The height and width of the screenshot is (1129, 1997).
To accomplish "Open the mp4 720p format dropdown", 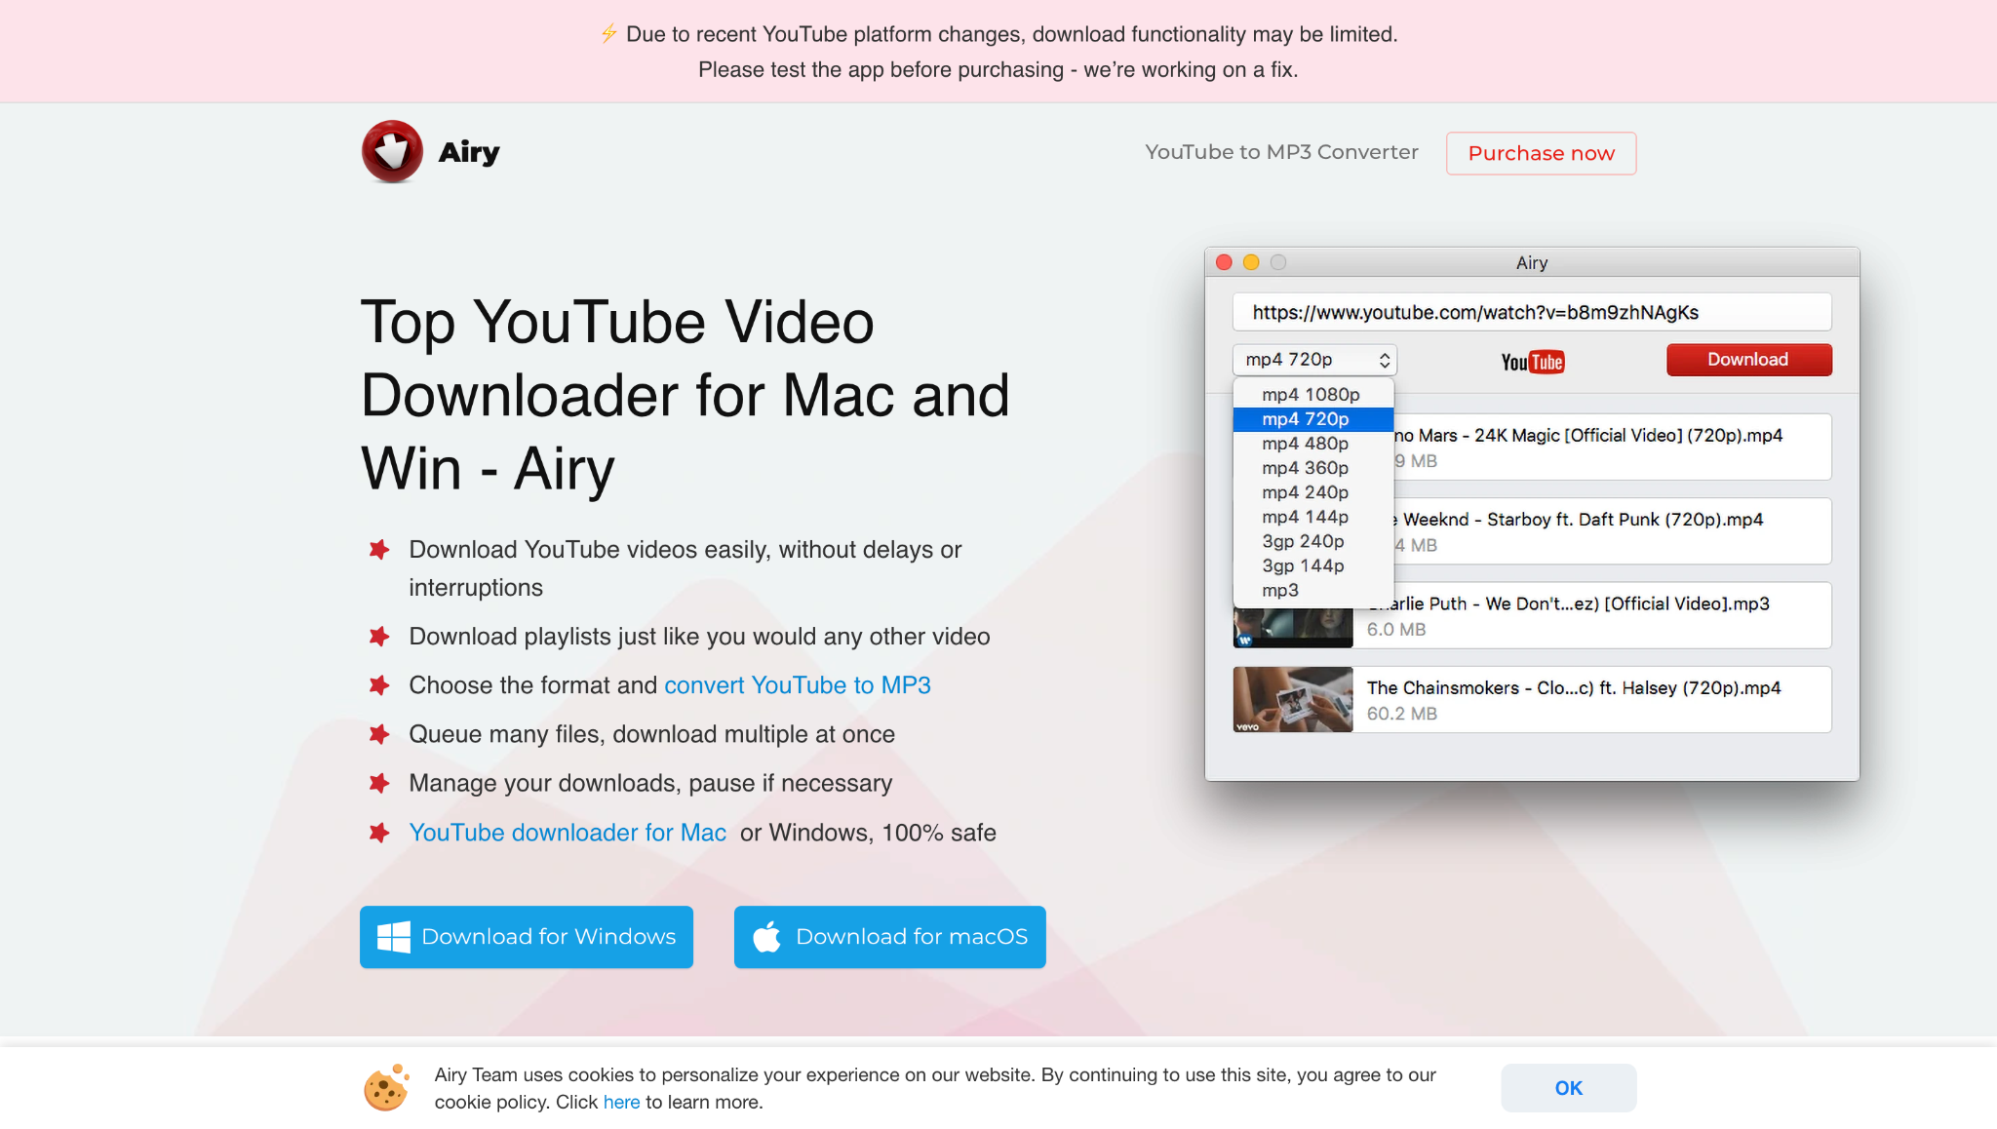I will click(1314, 360).
